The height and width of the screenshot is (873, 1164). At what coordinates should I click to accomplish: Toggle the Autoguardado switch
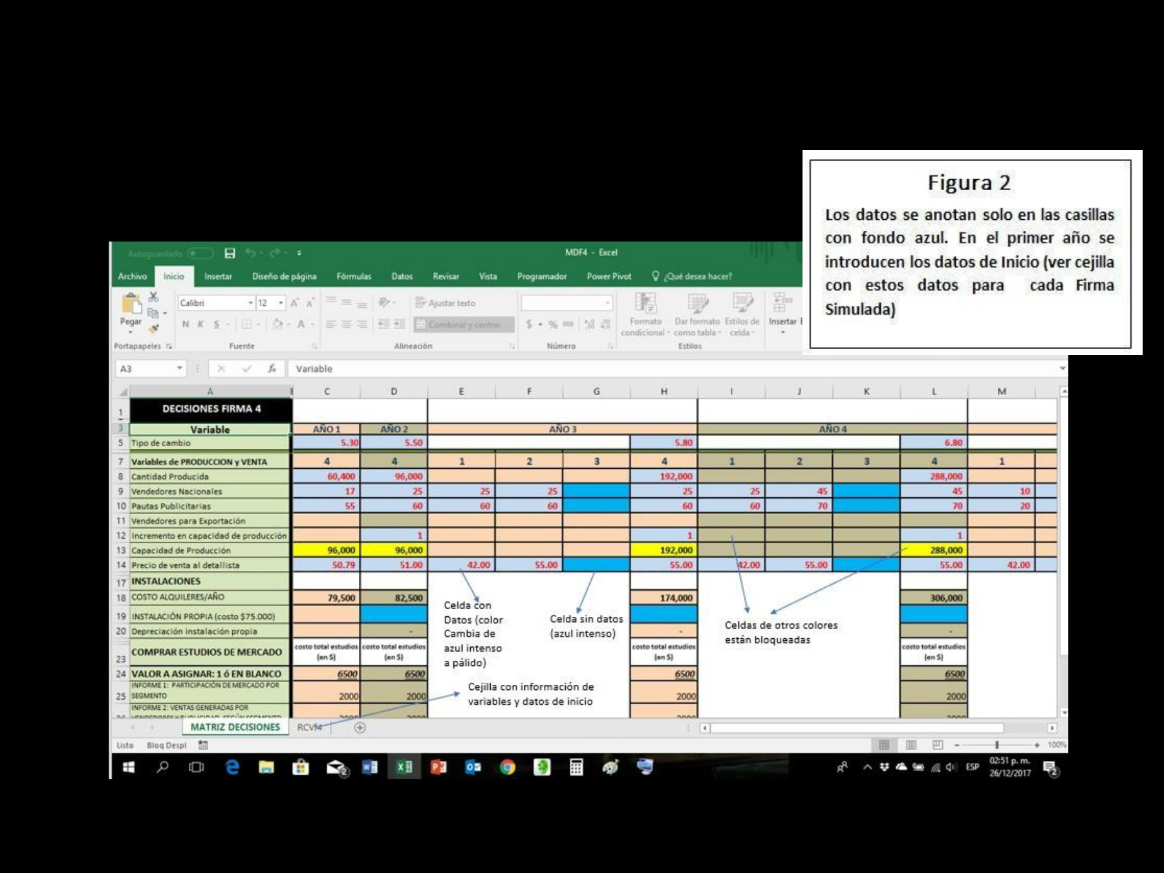point(200,253)
